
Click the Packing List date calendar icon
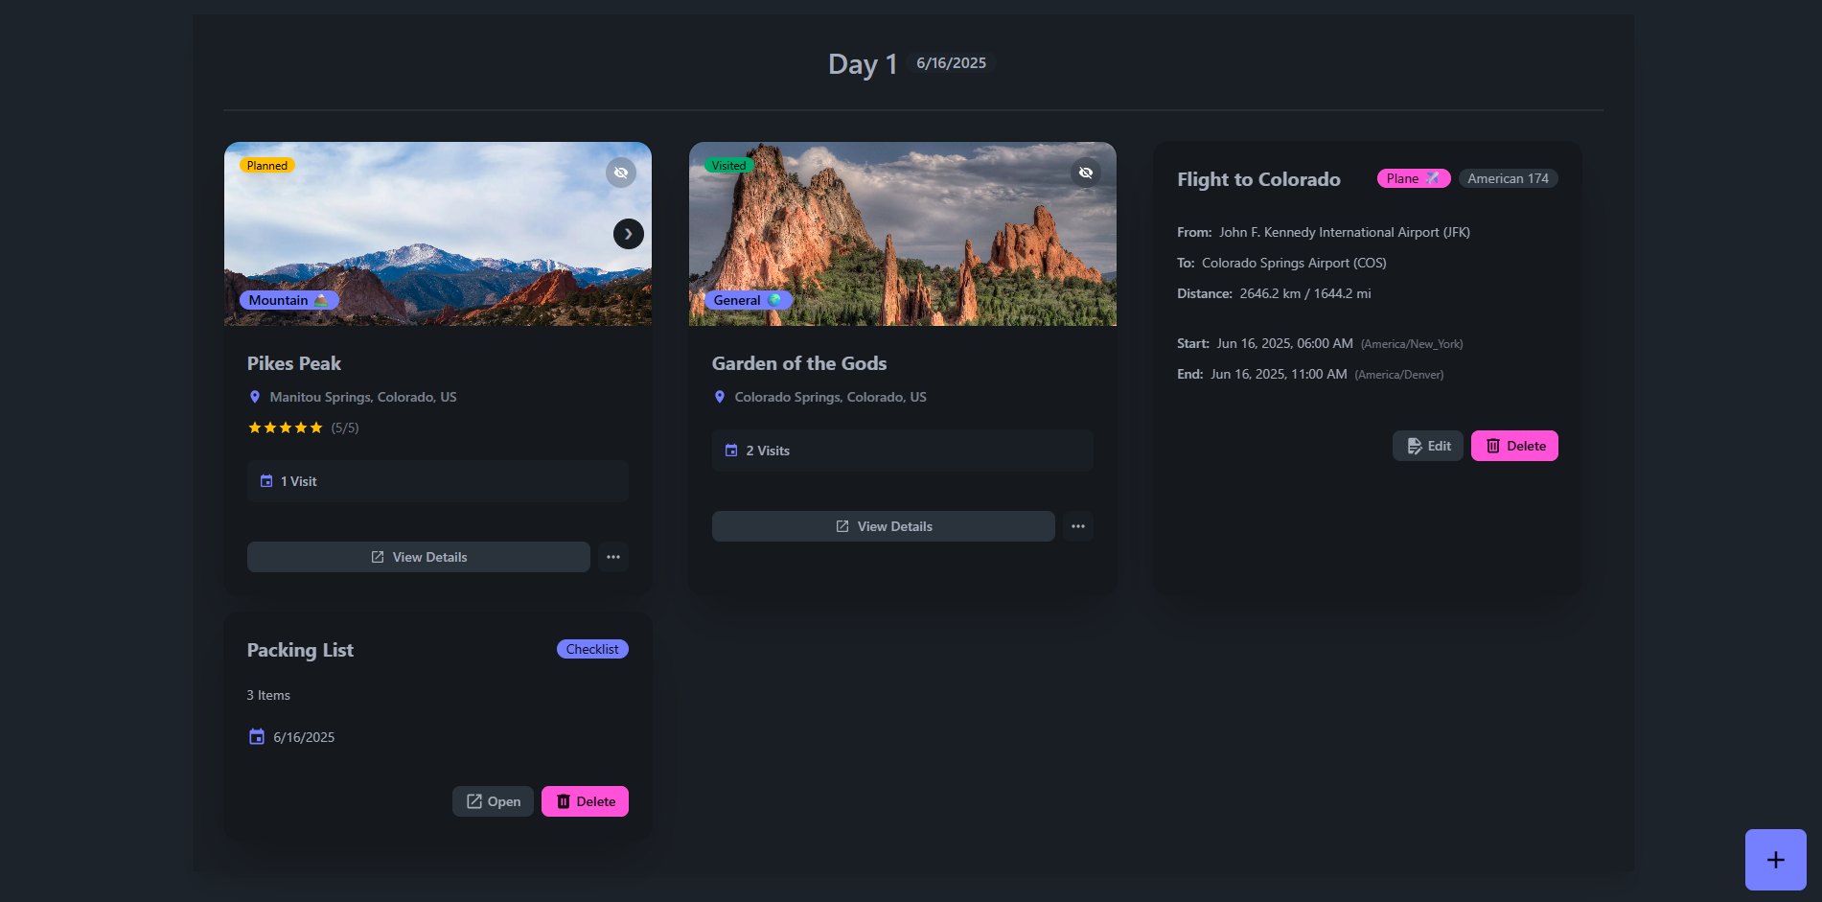257,737
